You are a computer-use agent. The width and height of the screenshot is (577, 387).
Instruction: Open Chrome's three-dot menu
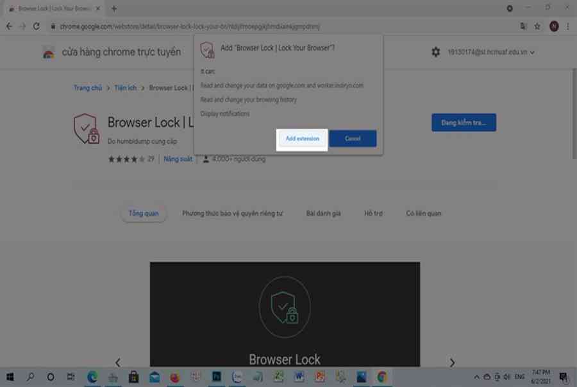568,26
